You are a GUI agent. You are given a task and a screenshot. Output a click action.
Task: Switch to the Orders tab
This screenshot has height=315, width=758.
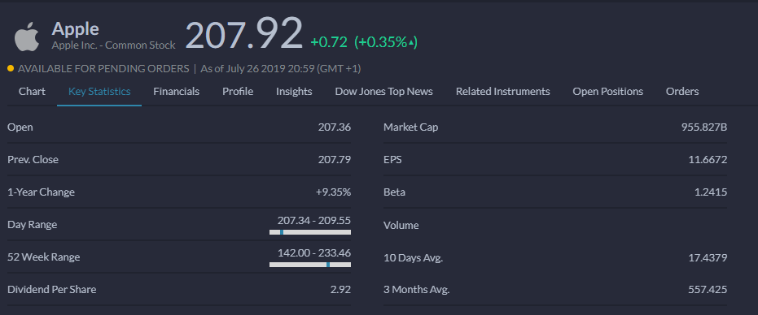682,91
